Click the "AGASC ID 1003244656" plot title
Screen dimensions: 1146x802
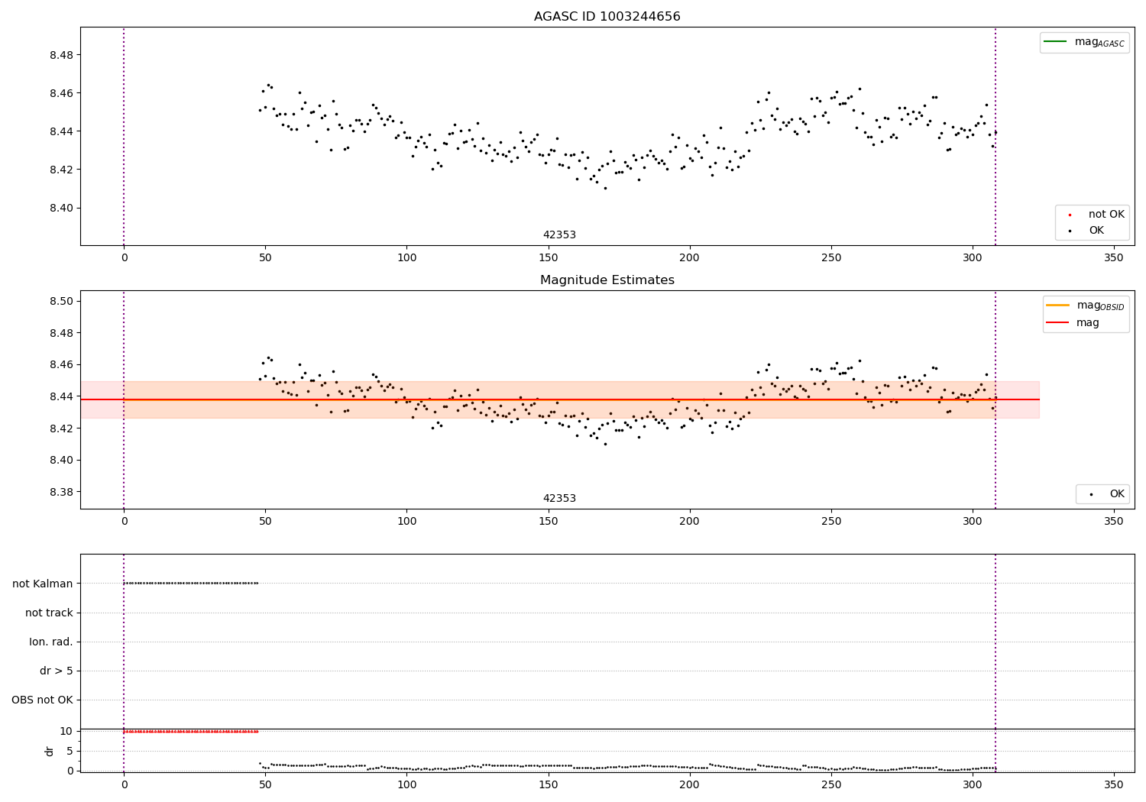(607, 17)
